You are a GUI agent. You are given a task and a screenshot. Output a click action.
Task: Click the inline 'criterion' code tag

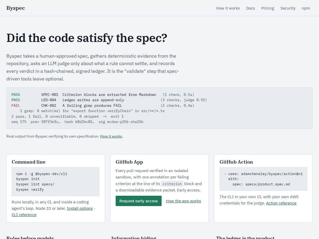(172, 184)
